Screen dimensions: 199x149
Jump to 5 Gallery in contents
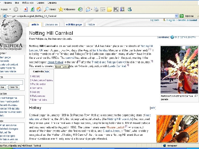pos(35,92)
